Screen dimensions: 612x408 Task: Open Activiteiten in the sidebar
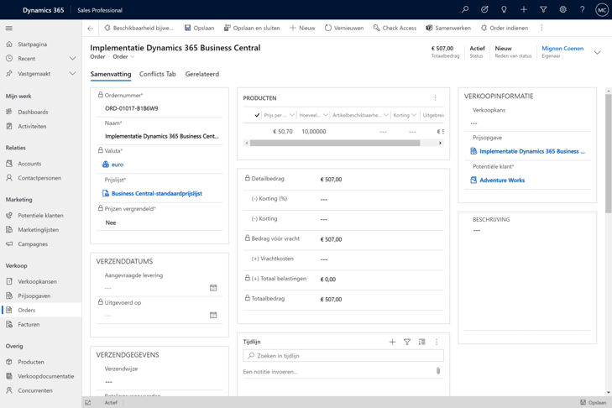click(32, 127)
